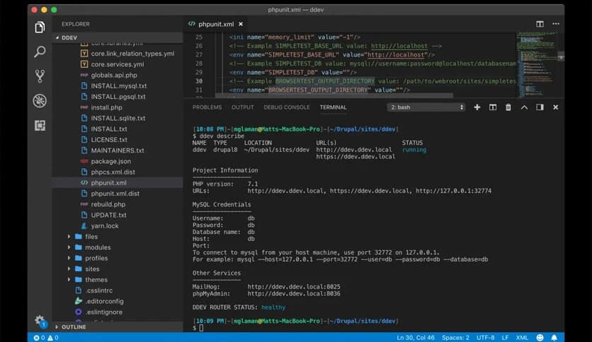Move the panel to the side
The width and height of the screenshot is (592, 342).
(540, 107)
